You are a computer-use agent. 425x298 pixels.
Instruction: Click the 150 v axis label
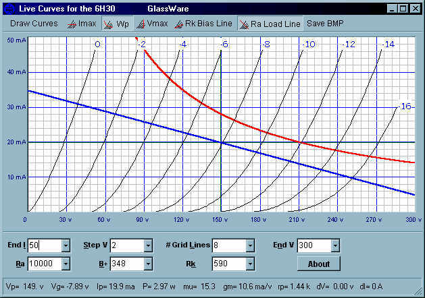(x=220, y=220)
